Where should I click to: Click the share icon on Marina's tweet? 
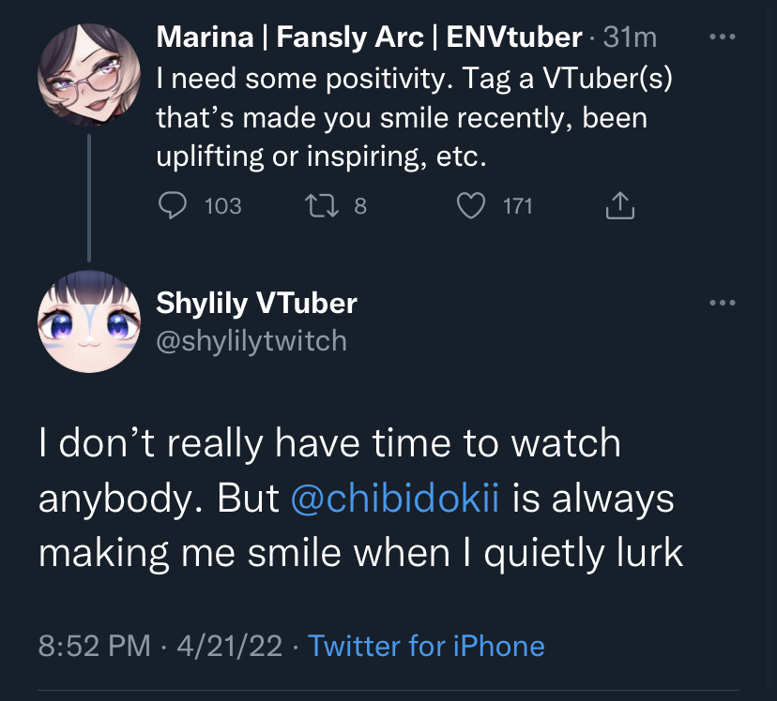[620, 205]
